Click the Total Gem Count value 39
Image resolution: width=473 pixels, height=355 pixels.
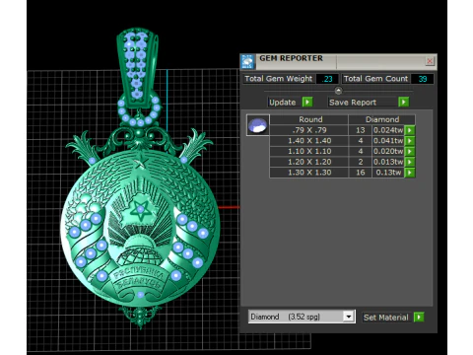pos(423,79)
